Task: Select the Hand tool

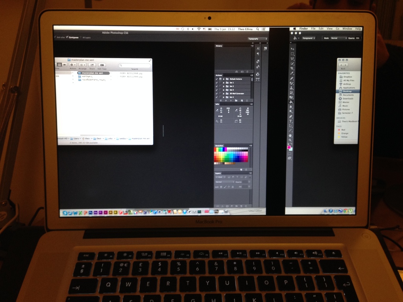Action: click(290, 135)
